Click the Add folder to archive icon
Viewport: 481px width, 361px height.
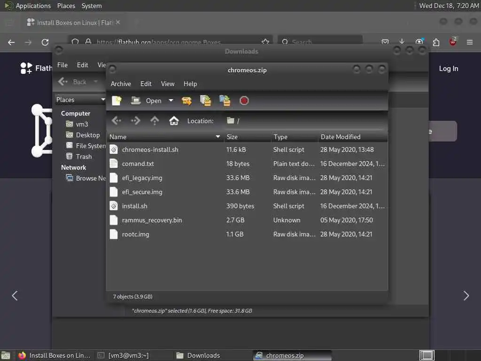click(225, 101)
